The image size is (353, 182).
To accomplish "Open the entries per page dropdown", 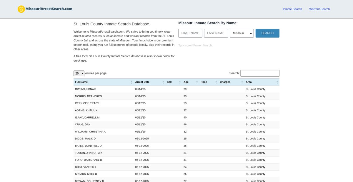I will [79, 73].
